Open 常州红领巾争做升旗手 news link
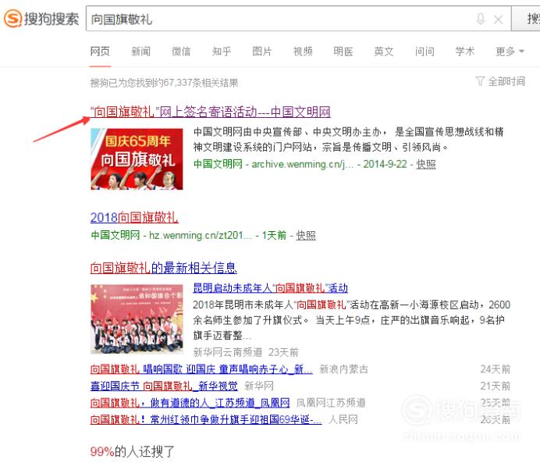 pos(206,420)
